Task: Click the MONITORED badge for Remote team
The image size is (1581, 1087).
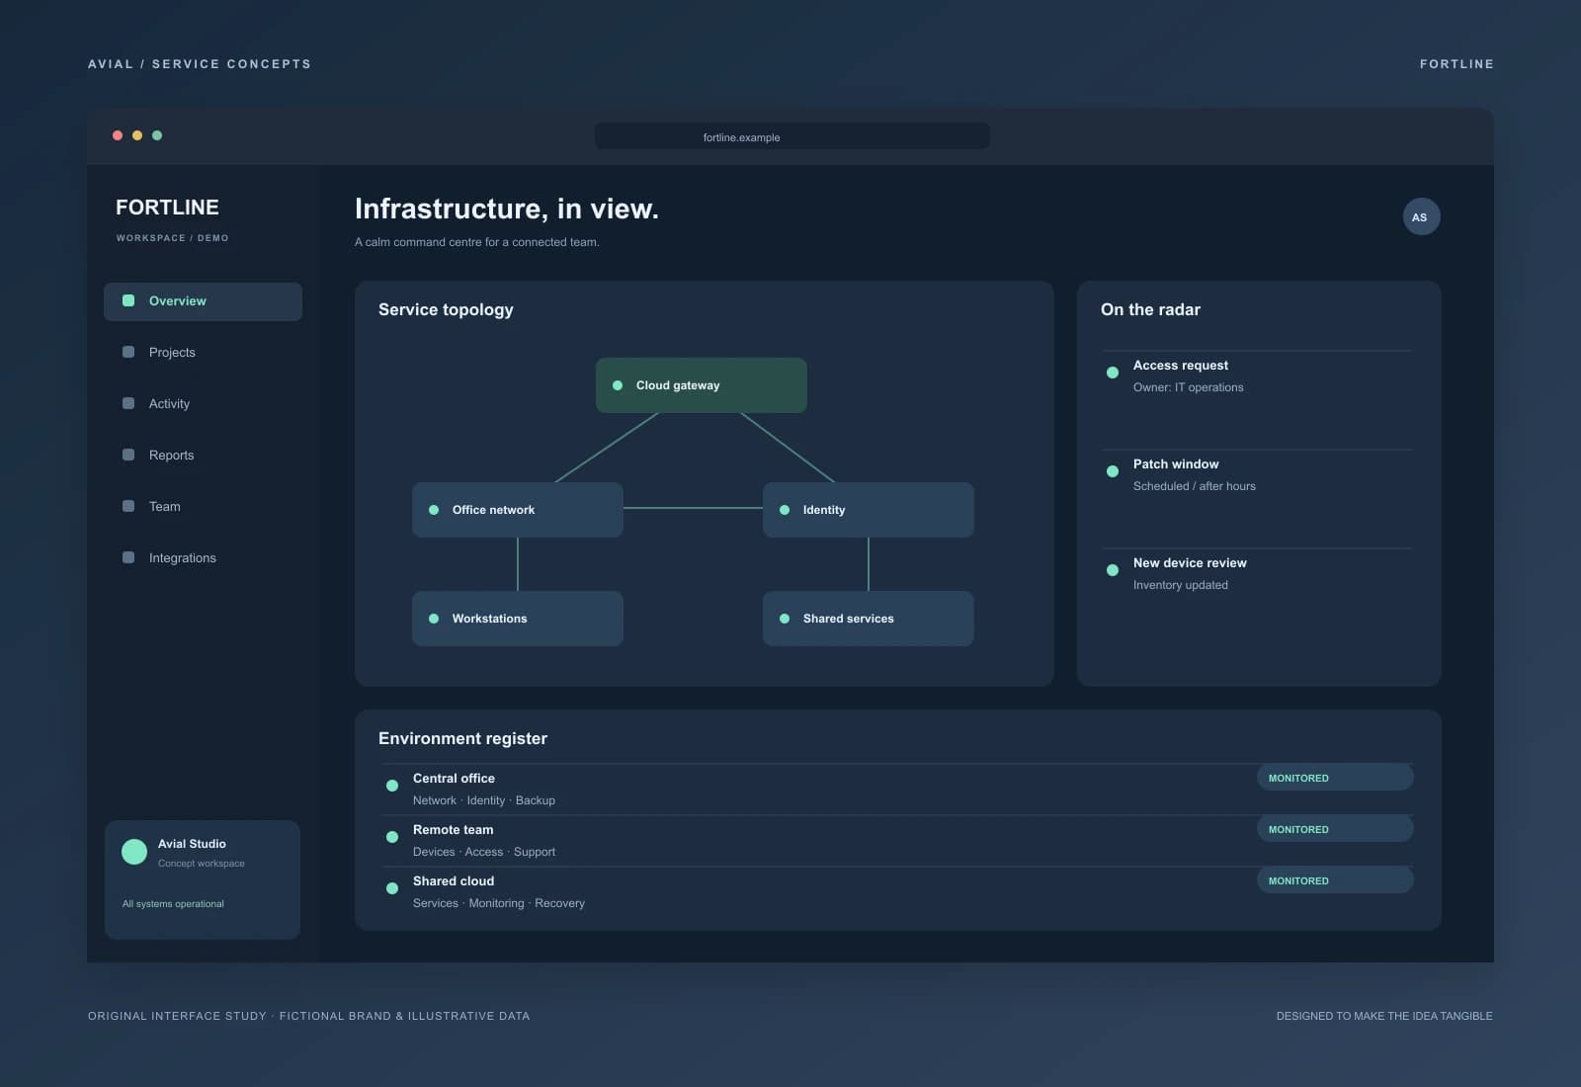Action: tap(1335, 829)
